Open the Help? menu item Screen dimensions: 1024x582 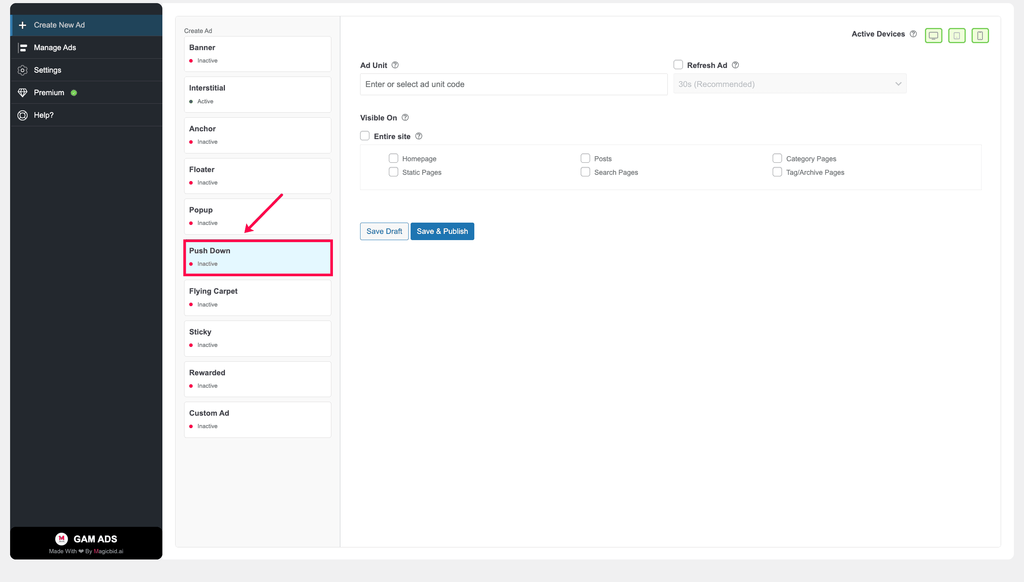86,115
